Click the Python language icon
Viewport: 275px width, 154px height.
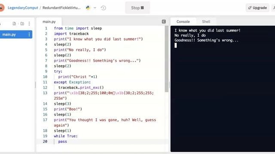pos(88,8)
